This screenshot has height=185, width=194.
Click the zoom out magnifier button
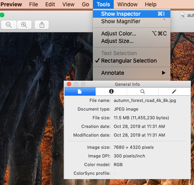[9, 25]
